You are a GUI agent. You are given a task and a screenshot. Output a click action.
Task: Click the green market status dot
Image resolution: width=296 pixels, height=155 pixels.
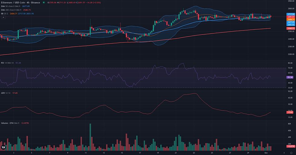click(44, 3)
